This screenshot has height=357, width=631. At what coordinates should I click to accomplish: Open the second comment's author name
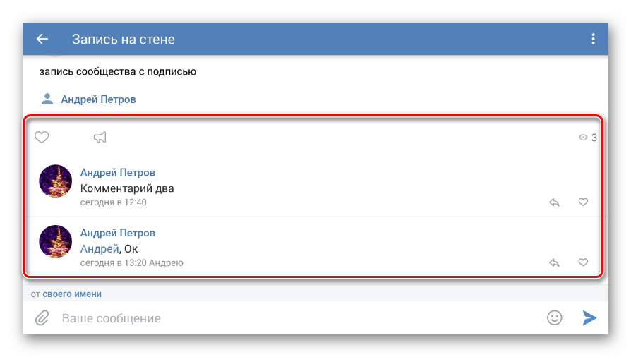118,234
